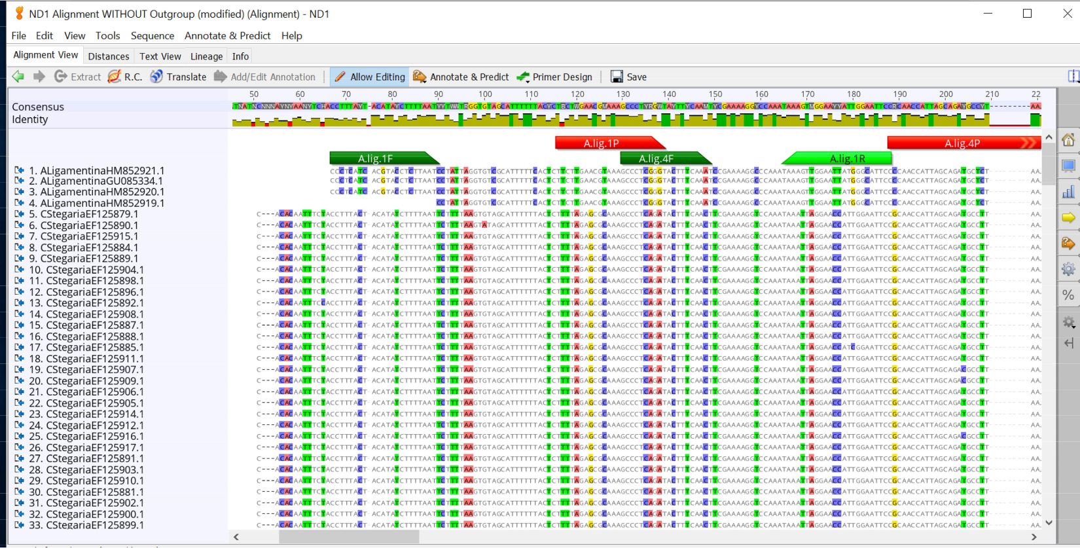This screenshot has height=548, width=1080.
Task: Toggle the split view icon at top right
Action: pos(1073,77)
